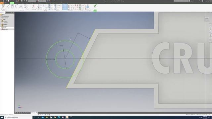Click the taskbar search box
The width and height of the screenshot is (212, 119).
(18, 117)
